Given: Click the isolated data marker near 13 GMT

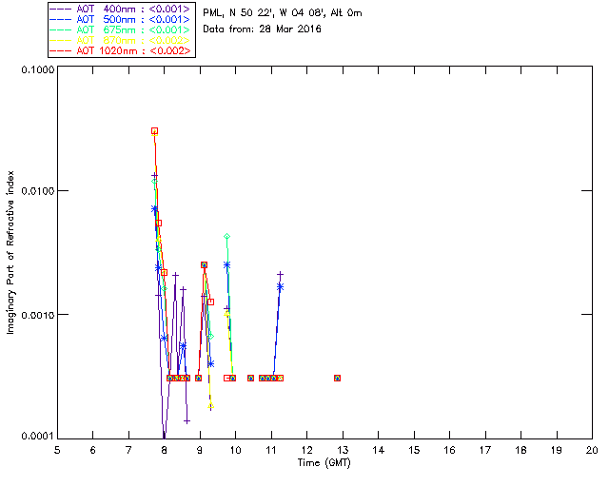Looking at the screenshot, I should tap(337, 378).
